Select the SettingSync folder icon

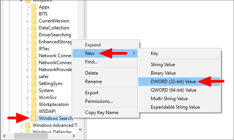(34, 84)
